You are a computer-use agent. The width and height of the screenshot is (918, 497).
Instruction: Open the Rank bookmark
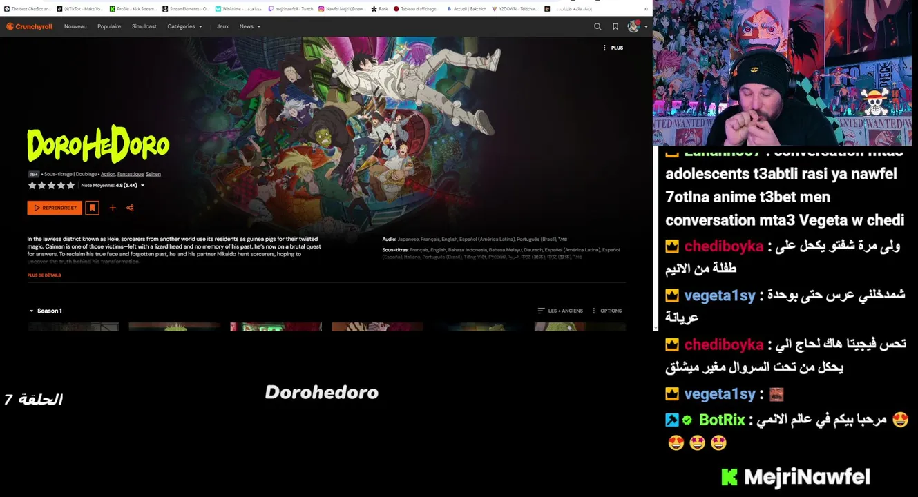click(x=380, y=9)
